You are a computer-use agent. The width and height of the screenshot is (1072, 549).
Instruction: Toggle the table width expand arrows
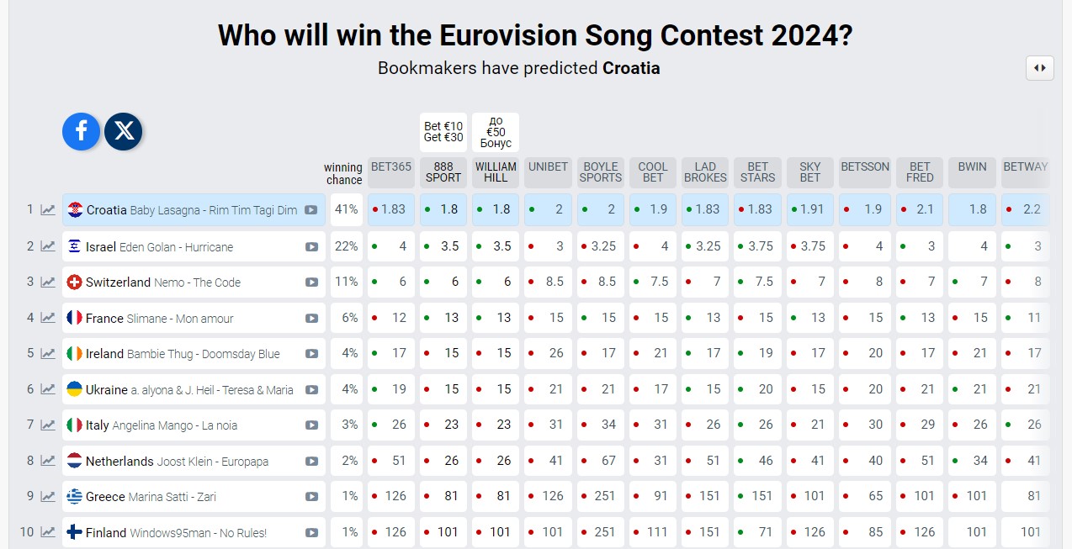(x=1040, y=68)
